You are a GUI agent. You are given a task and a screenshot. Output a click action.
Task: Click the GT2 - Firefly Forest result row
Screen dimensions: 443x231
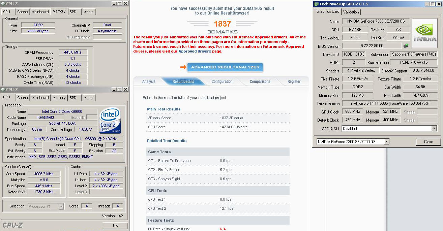click(x=218, y=170)
